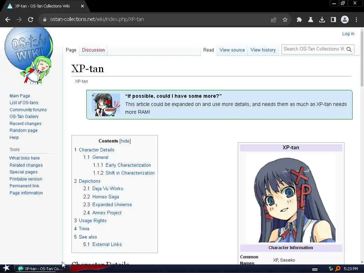The width and height of the screenshot is (364, 273).
Task: Click the keyboard icon in system tray
Action: tap(315, 269)
